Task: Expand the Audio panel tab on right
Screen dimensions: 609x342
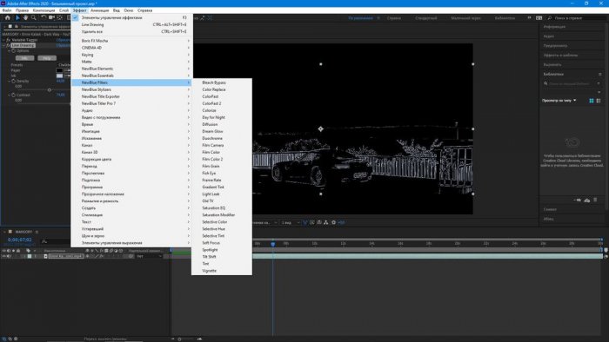Action: [549, 36]
